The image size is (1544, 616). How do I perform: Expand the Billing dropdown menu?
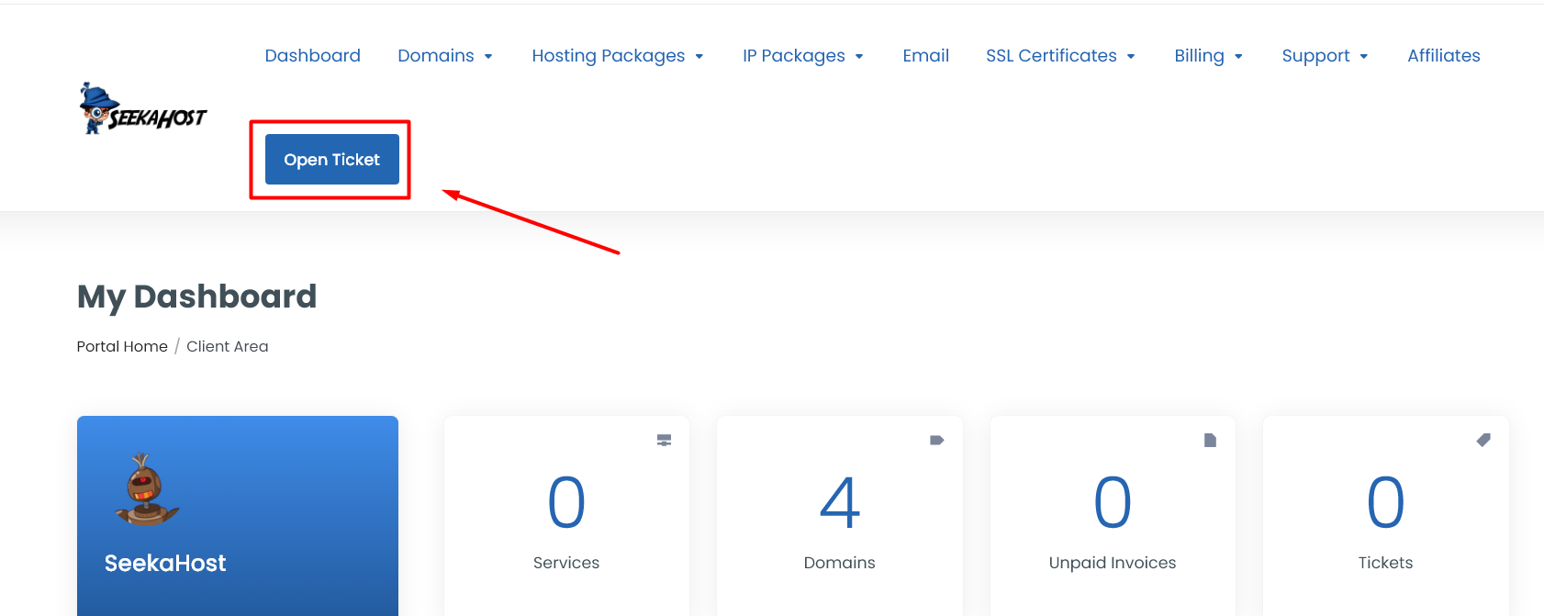(1208, 56)
